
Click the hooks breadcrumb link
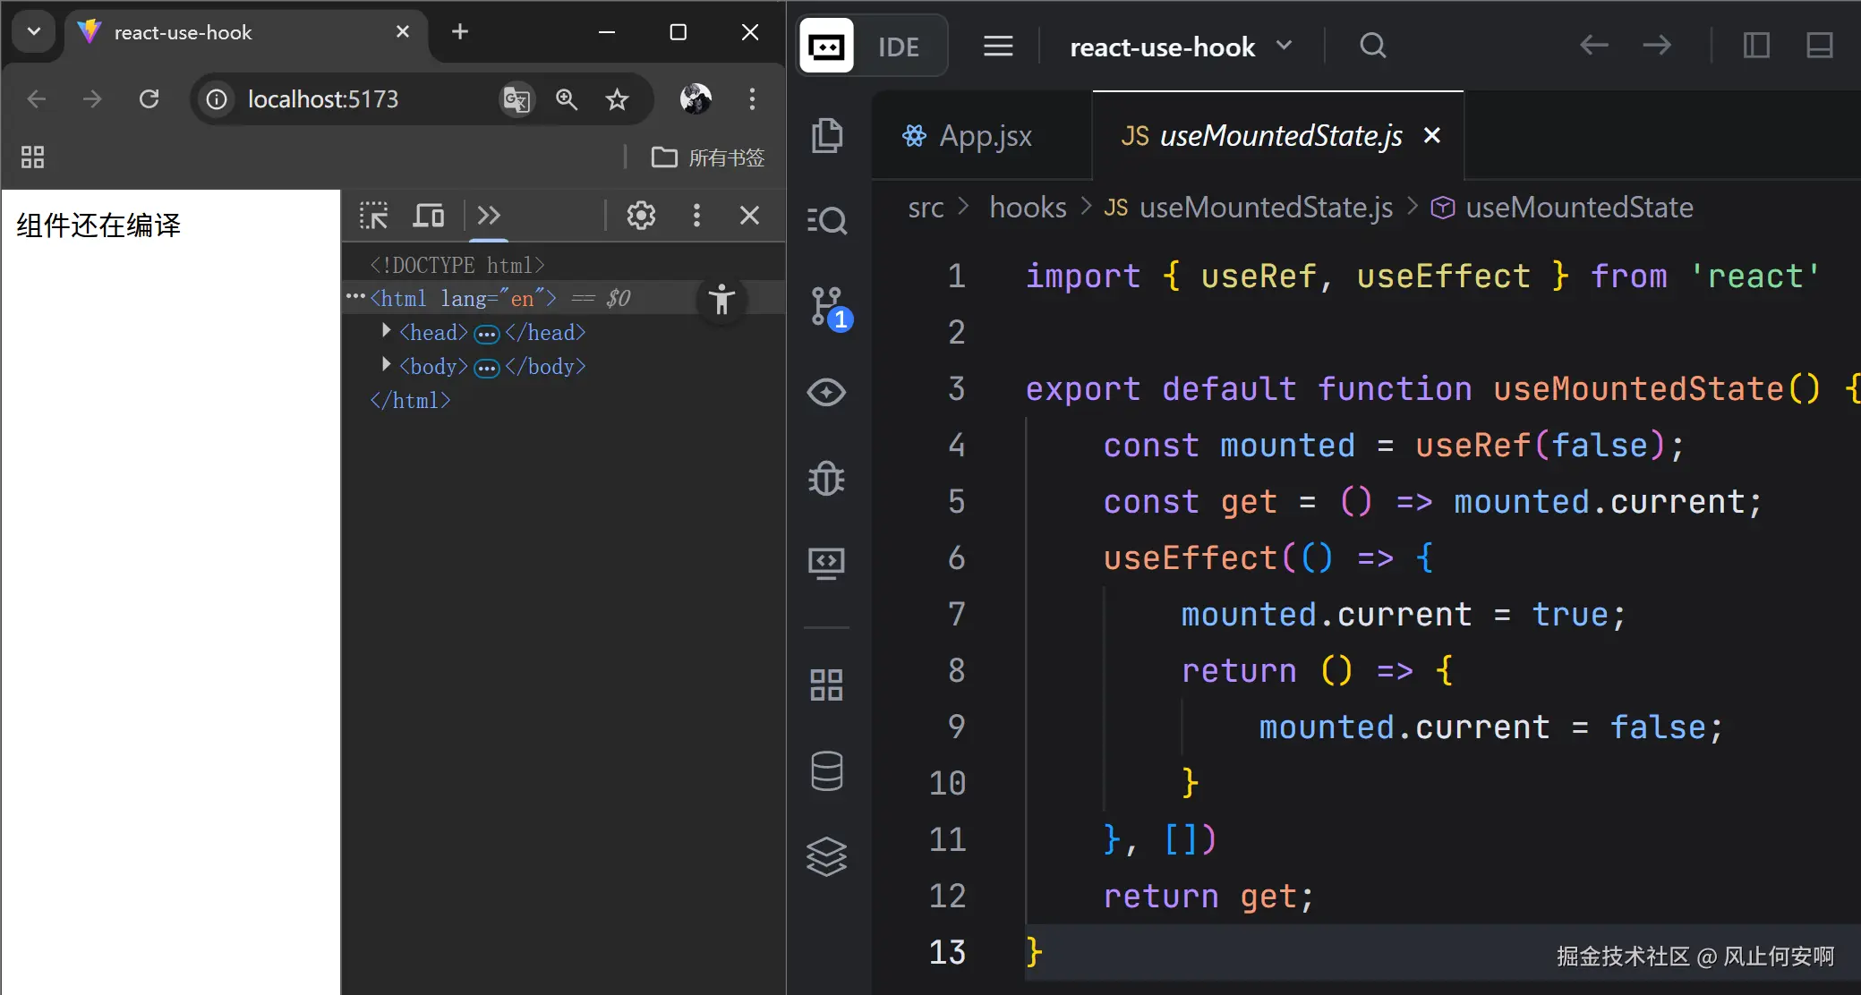pyautogui.click(x=1028, y=208)
